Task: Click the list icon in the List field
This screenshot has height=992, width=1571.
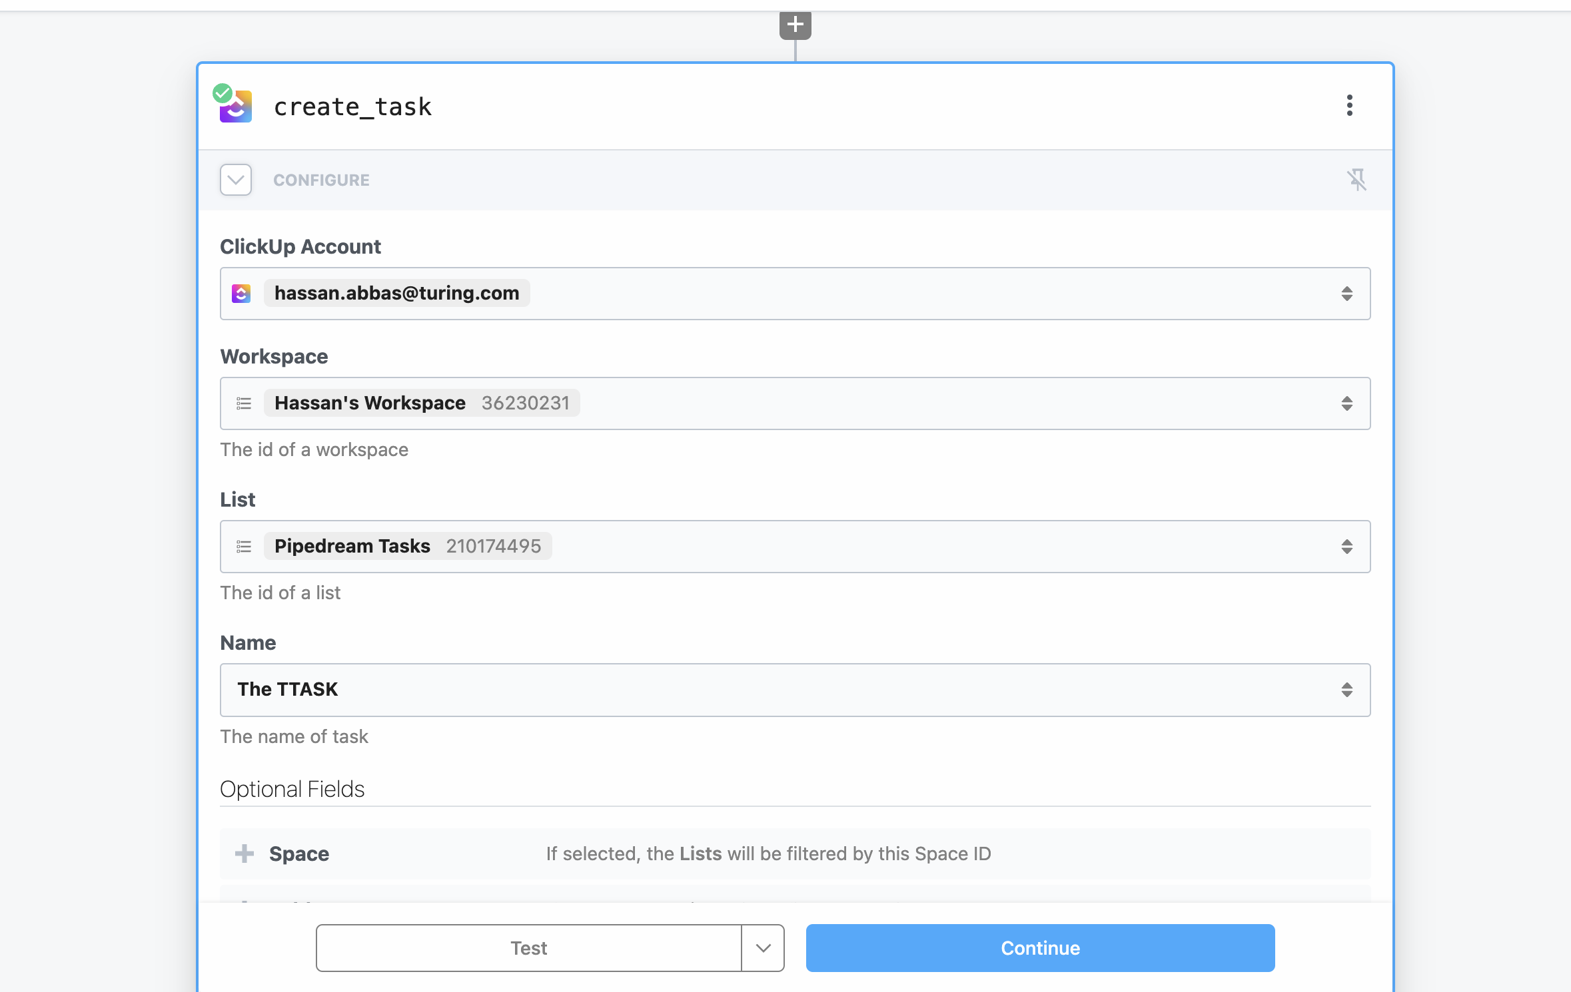Action: [244, 546]
